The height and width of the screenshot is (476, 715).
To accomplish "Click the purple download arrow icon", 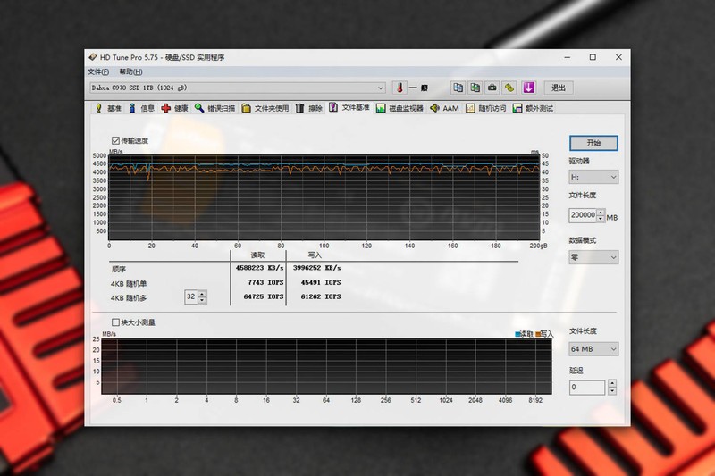I will click(528, 88).
